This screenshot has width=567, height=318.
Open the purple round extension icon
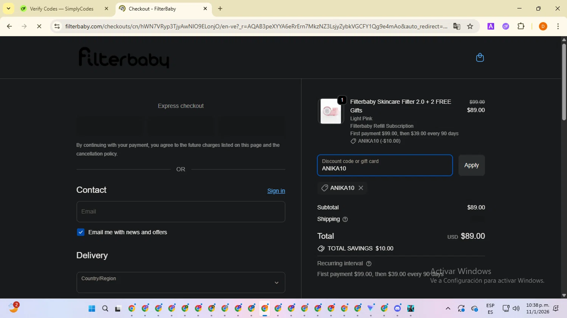pos(506,26)
